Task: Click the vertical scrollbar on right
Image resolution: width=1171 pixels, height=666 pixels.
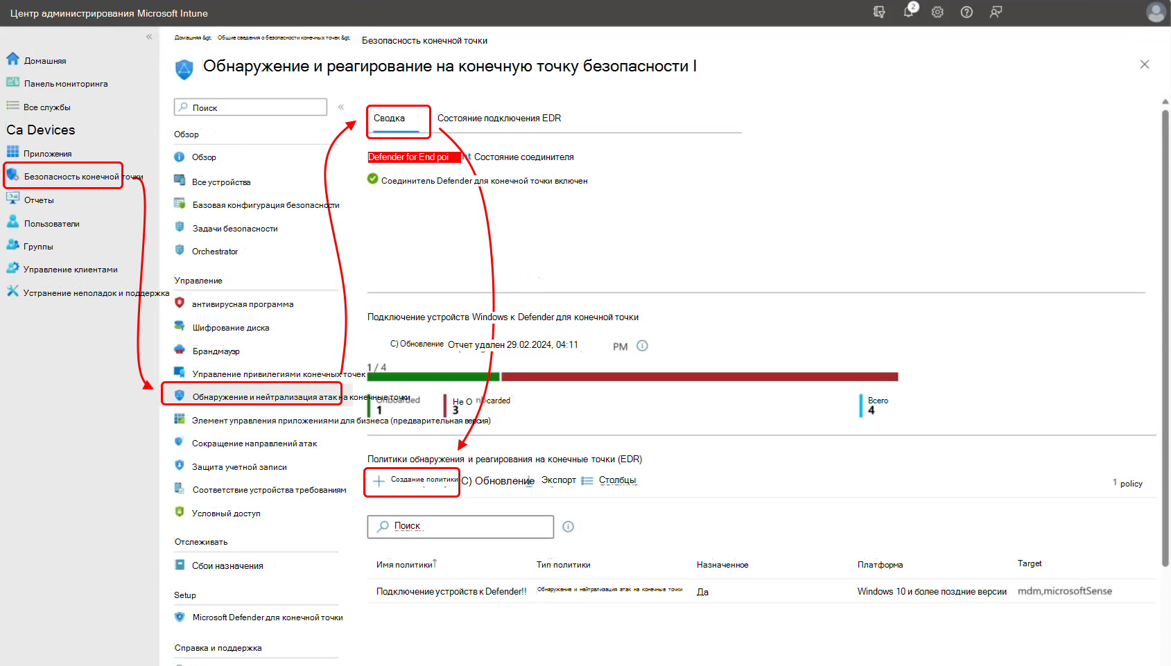Action: click(1165, 338)
